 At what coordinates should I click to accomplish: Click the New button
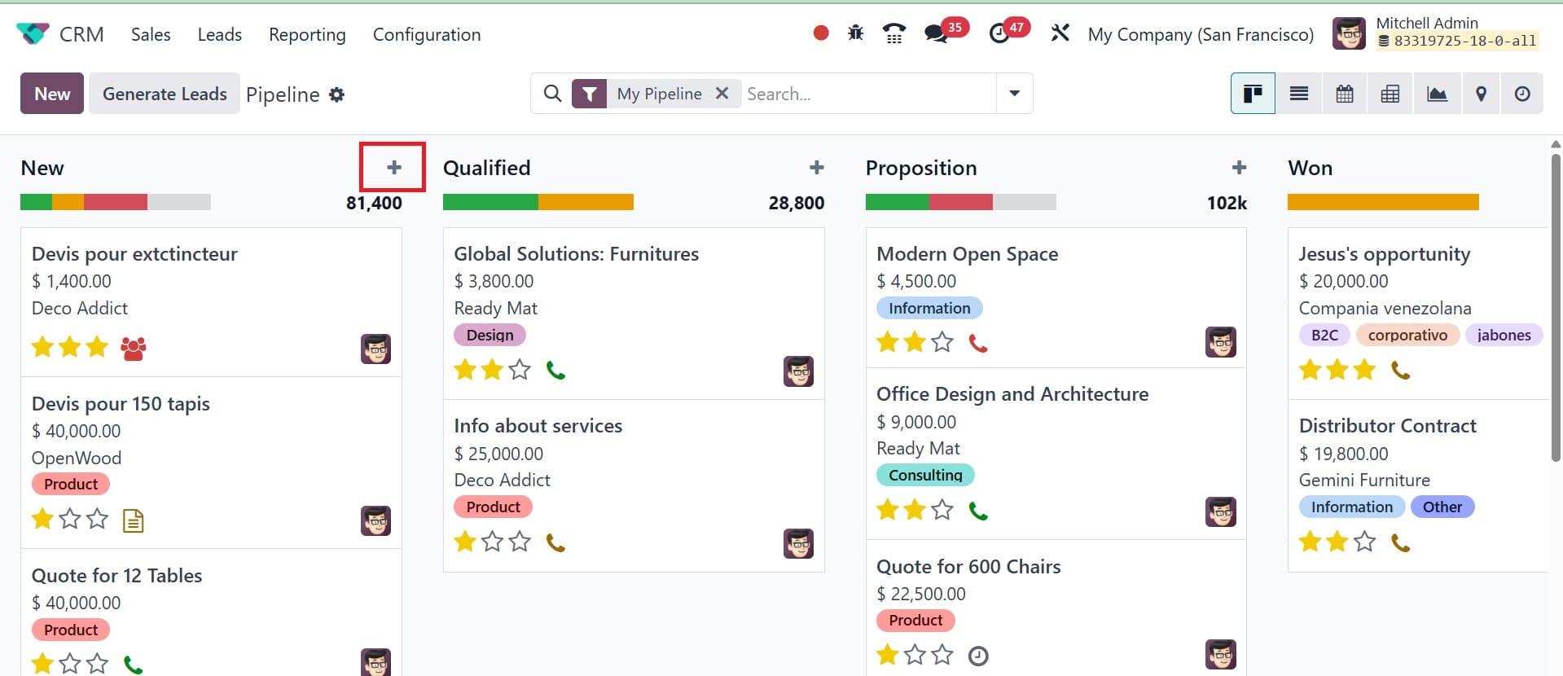click(x=52, y=94)
